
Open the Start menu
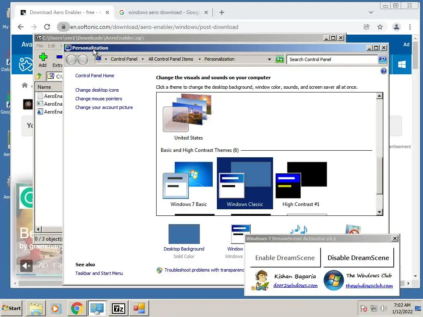point(12,308)
